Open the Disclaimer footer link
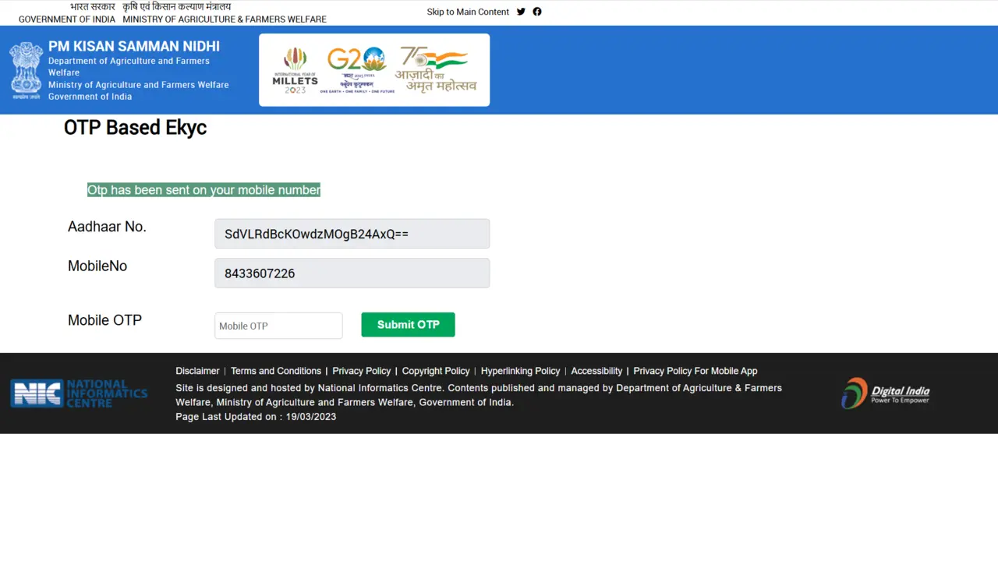This screenshot has height=561, width=998. tap(197, 371)
